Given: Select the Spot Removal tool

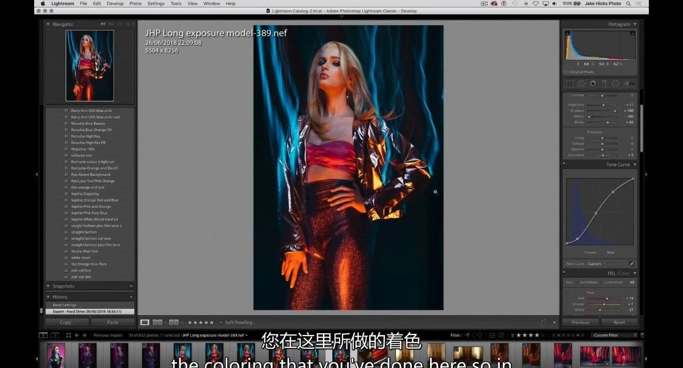Looking at the screenshot, I should click(x=581, y=84).
